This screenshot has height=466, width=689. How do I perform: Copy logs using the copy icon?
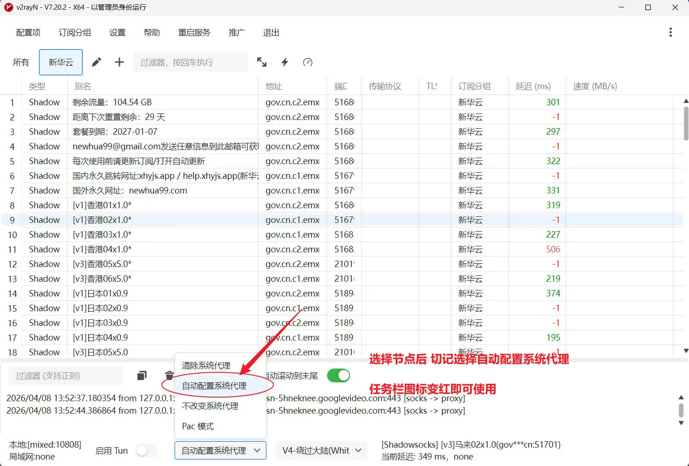[x=141, y=375]
